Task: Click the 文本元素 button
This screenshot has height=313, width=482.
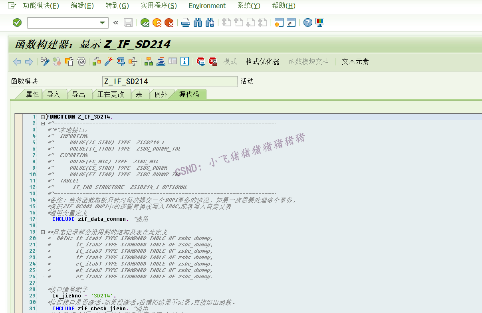Action: coord(355,61)
